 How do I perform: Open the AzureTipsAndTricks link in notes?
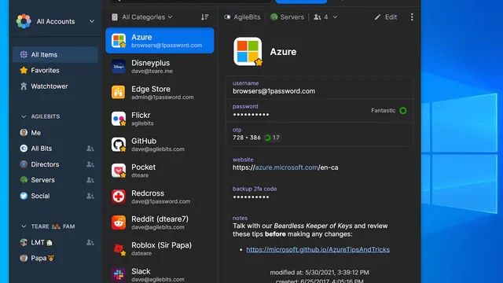point(318,250)
